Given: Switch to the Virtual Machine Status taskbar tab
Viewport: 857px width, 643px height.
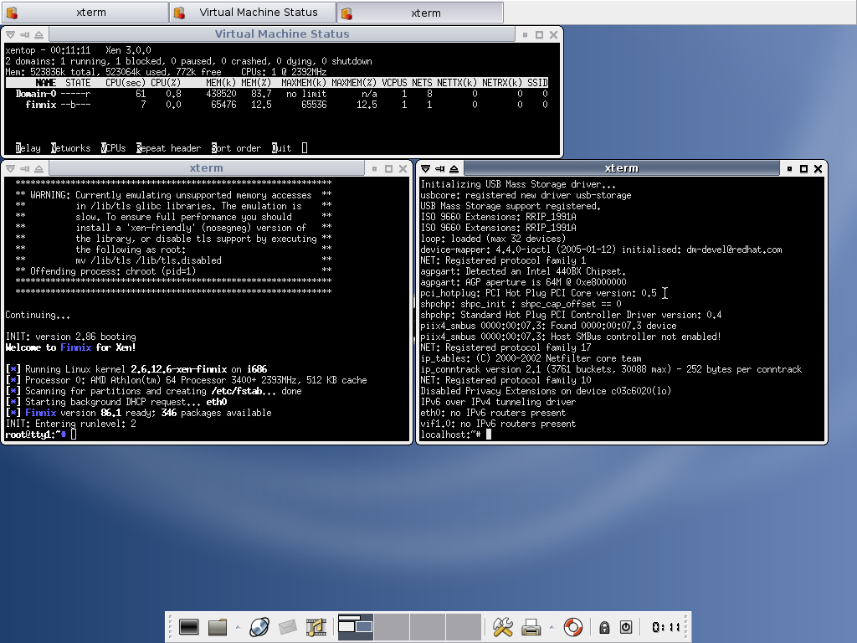Looking at the screenshot, I should pyautogui.click(x=251, y=12).
